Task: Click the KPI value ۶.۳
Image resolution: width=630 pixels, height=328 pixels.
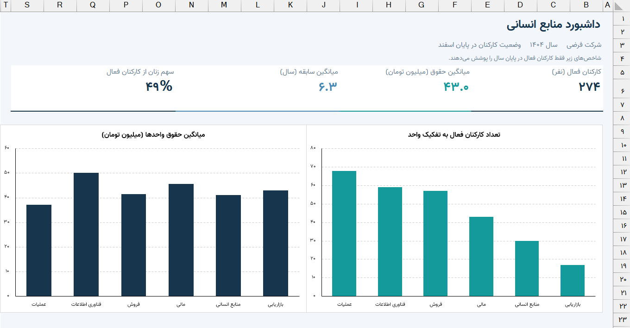Action: coord(328,87)
